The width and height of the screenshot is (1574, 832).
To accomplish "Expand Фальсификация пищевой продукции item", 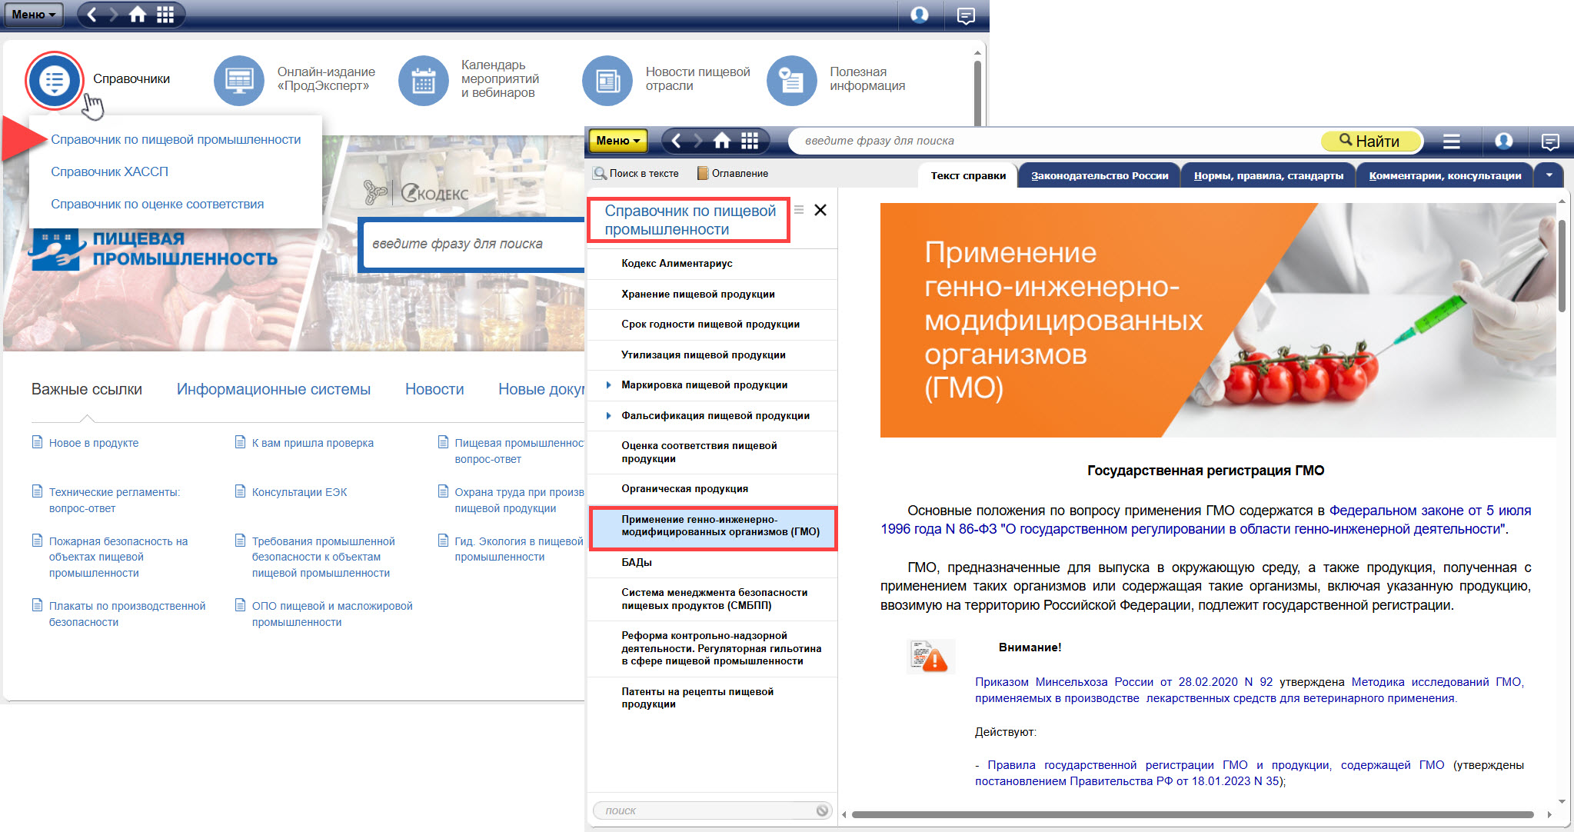I will coord(608,416).
